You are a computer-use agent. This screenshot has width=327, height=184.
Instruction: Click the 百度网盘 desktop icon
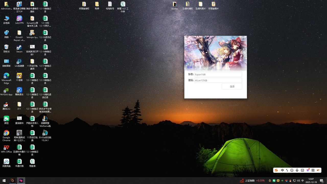(x=6, y=163)
